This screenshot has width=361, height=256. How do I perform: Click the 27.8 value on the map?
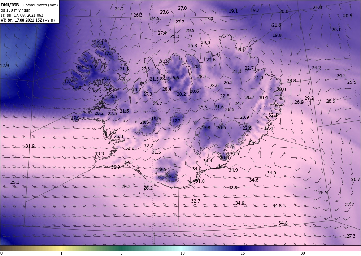click(x=164, y=62)
